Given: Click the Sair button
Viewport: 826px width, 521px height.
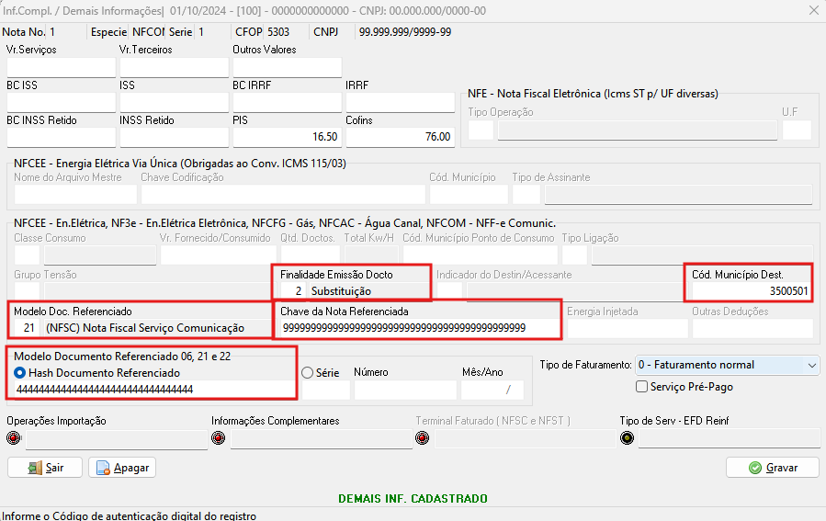Looking at the screenshot, I should point(45,468).
